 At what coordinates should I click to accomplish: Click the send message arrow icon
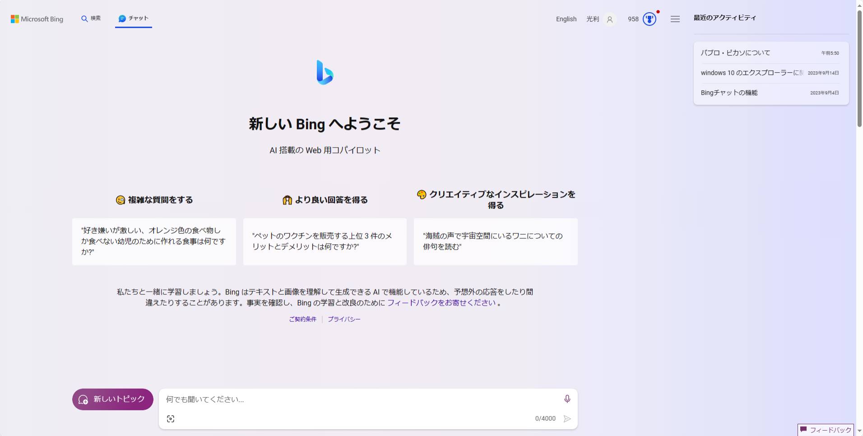[x=567, y=419]
